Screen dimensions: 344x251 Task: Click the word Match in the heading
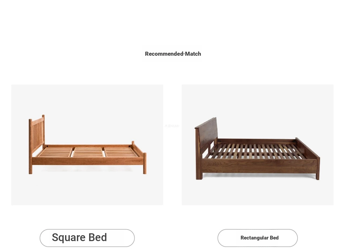point(193,54)
